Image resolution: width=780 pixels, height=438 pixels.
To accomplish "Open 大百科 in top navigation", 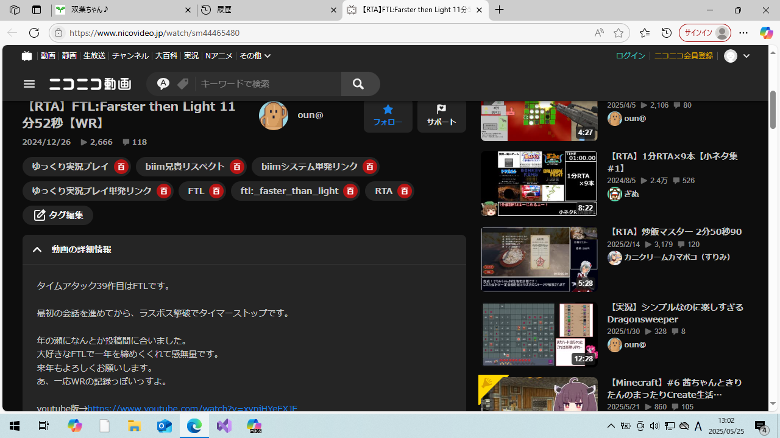I will tap(166, 55).
